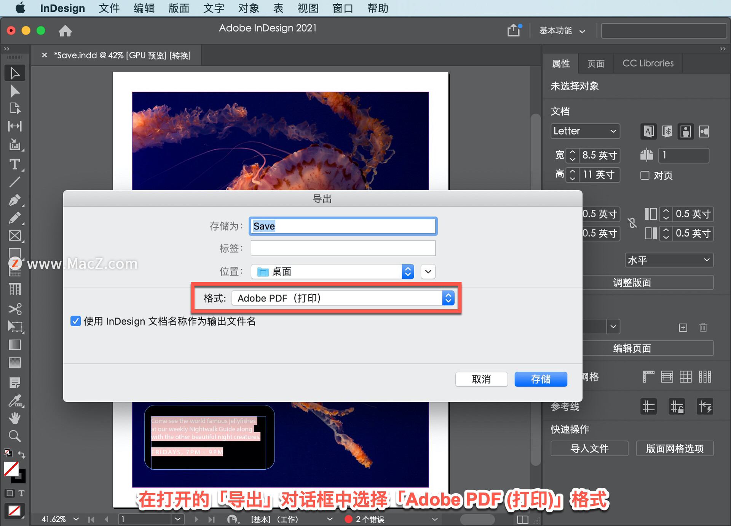Open the 文件 menu
The height and width of the screenshot is (526, 731).
point(109,8)
